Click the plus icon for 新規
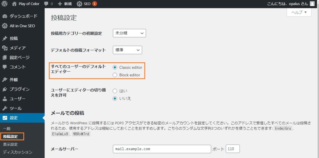 click(60, 4)
